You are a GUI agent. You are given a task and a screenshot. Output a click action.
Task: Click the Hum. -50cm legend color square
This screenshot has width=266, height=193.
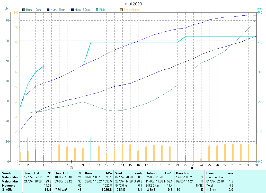(x=72, y=10)
